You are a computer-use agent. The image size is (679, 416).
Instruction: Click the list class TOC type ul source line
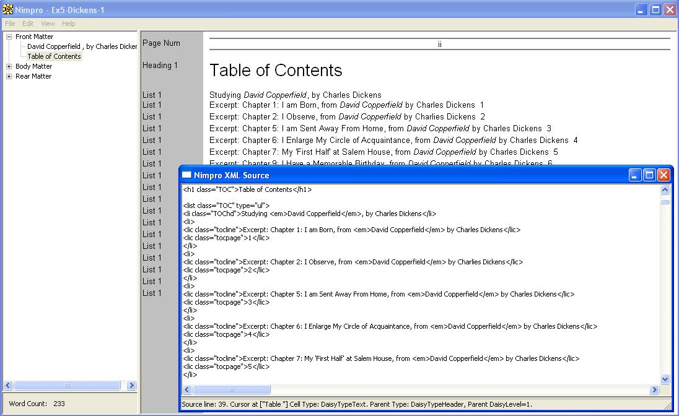point(226,206)
